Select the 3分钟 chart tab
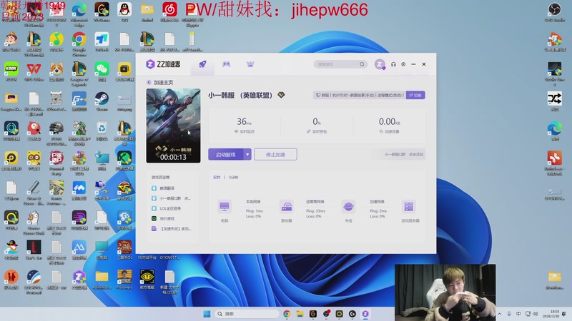Image resolution: width=572 pixels, height=321 pixels. (233, 177)
